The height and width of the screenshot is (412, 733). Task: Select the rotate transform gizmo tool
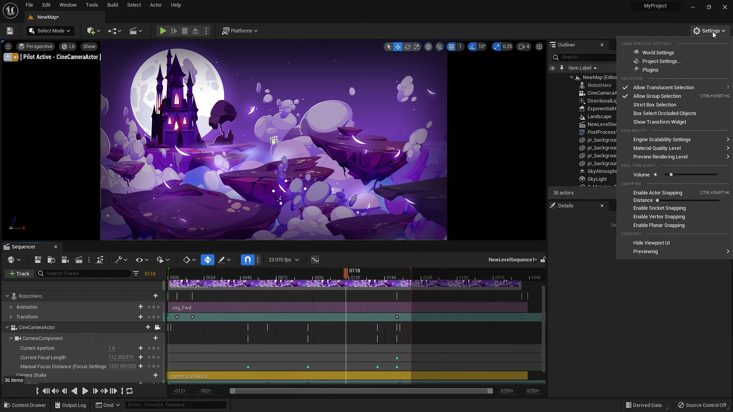[x=407, y=47]
